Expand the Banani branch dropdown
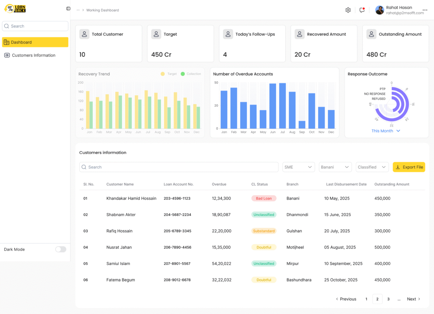The image size is (434, 314). click(335, 167)
